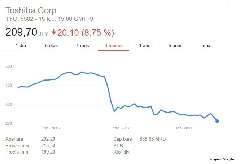Click the Toshiba Corp title

click(x=30, y=10)
